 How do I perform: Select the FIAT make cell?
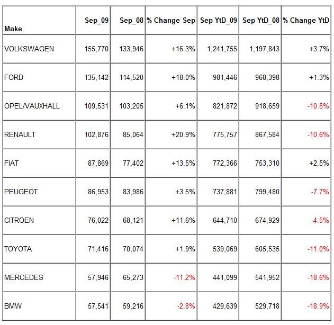pos(12,163)
